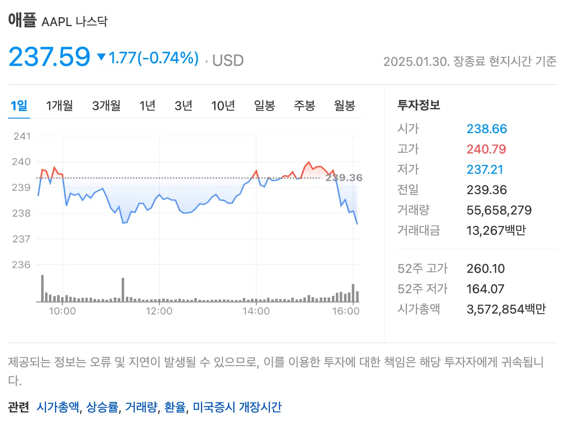Select the 3년 period tab
The image size is (570, 429).
pos(183,106)
